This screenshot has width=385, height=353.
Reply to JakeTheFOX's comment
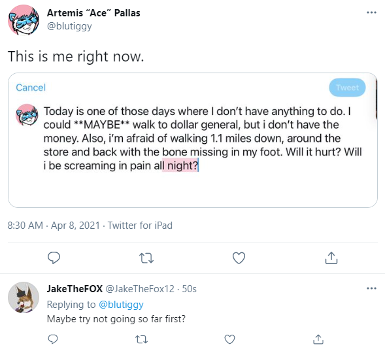point(53,339)
